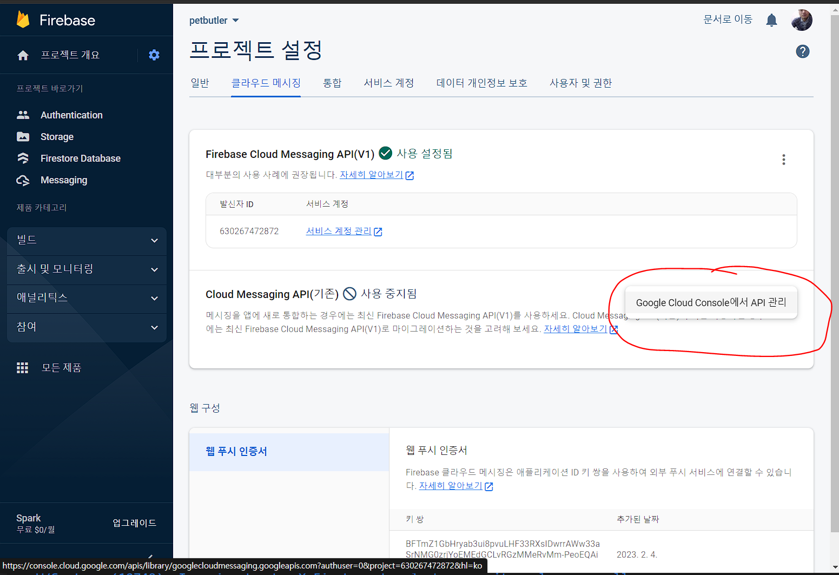This screenshot has height=575, width=839.
Task: Click the 키 쌍 column header
Action: click(x=415, y=519)
